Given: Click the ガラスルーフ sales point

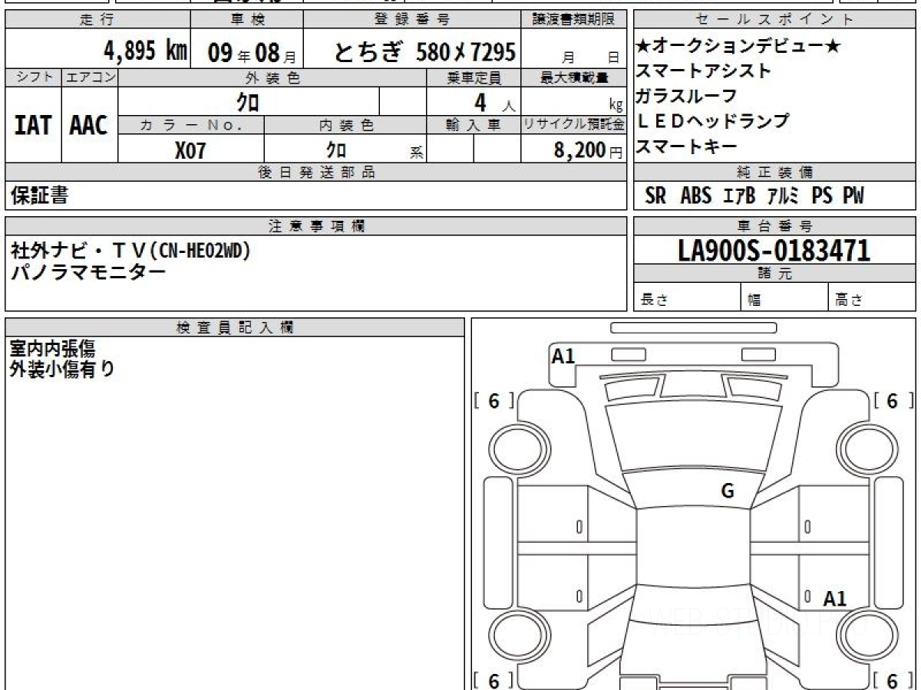Looking at the screenshot, I should click(687, 97).
